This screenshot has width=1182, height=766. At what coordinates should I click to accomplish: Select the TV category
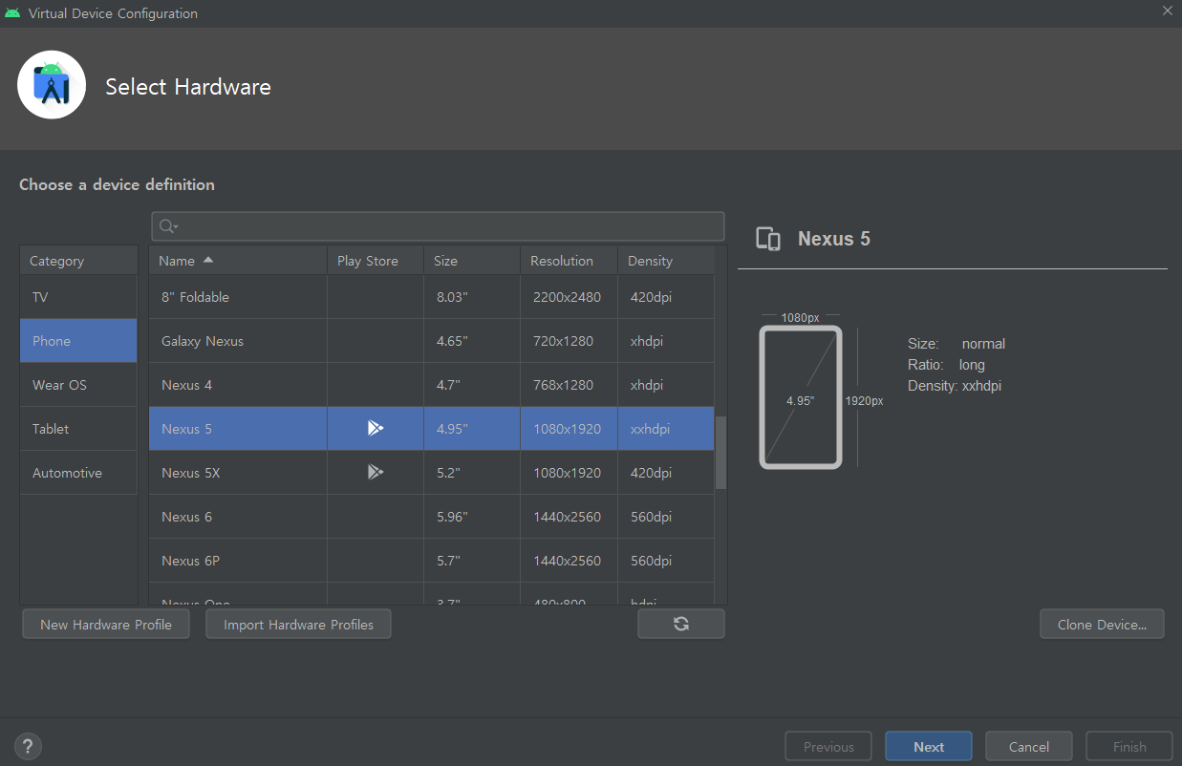click(x=78, y=297)
